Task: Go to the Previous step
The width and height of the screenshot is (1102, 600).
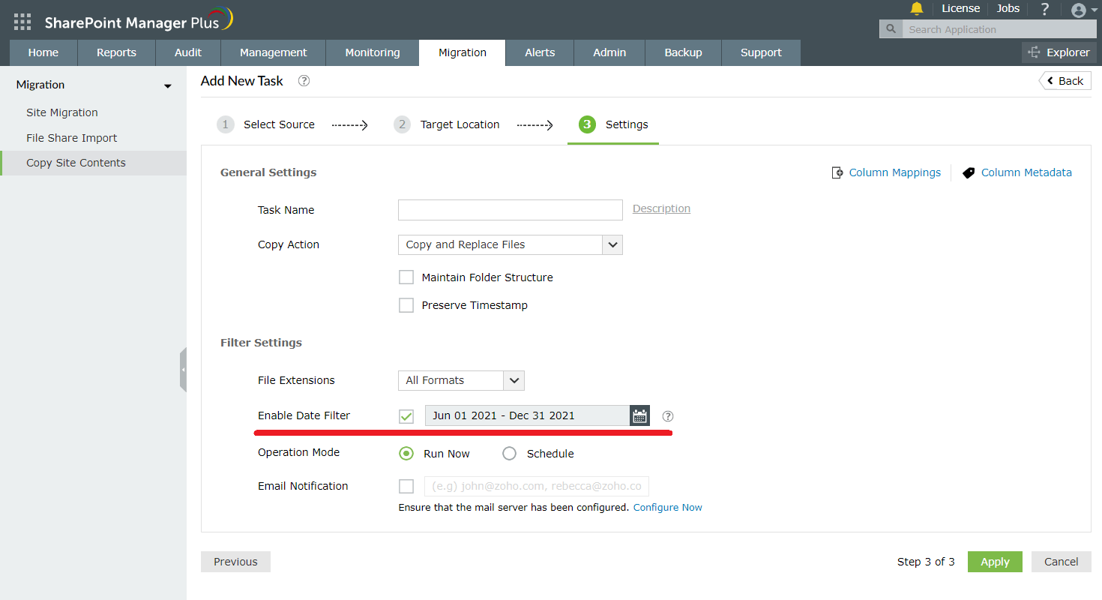Action: (235, 562)
